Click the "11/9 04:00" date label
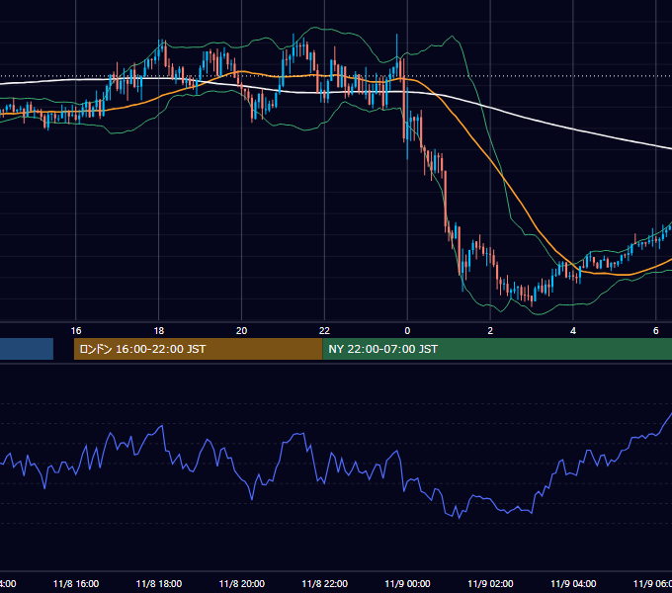Screen dimensions: 672x593 (573, 583)
